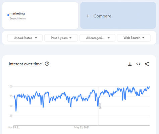159x134 pixels.
Task: Click the Interest over time heading
Action: coord(25,64)
